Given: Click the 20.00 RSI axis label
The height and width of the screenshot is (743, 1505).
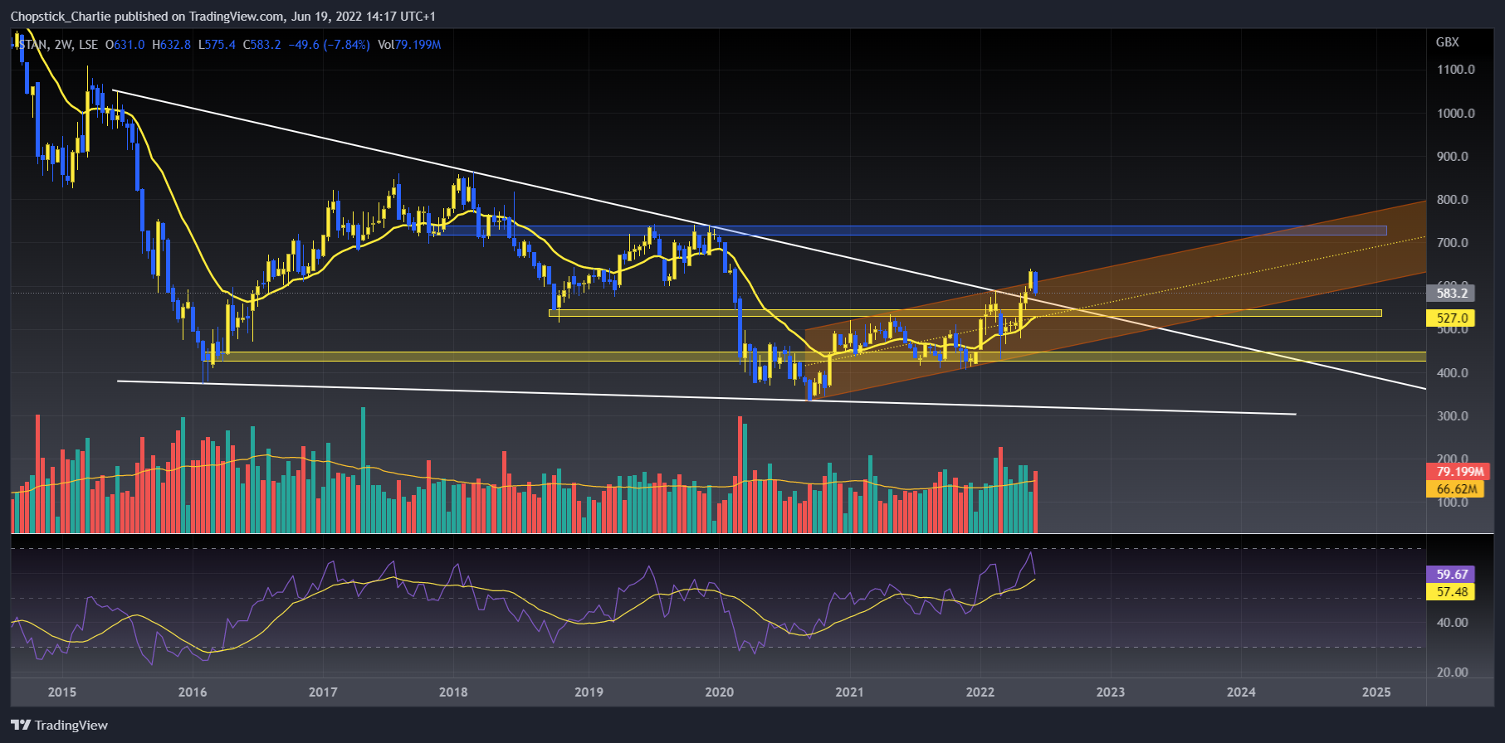Looking at the screenshot, I should pos(1452,672).
